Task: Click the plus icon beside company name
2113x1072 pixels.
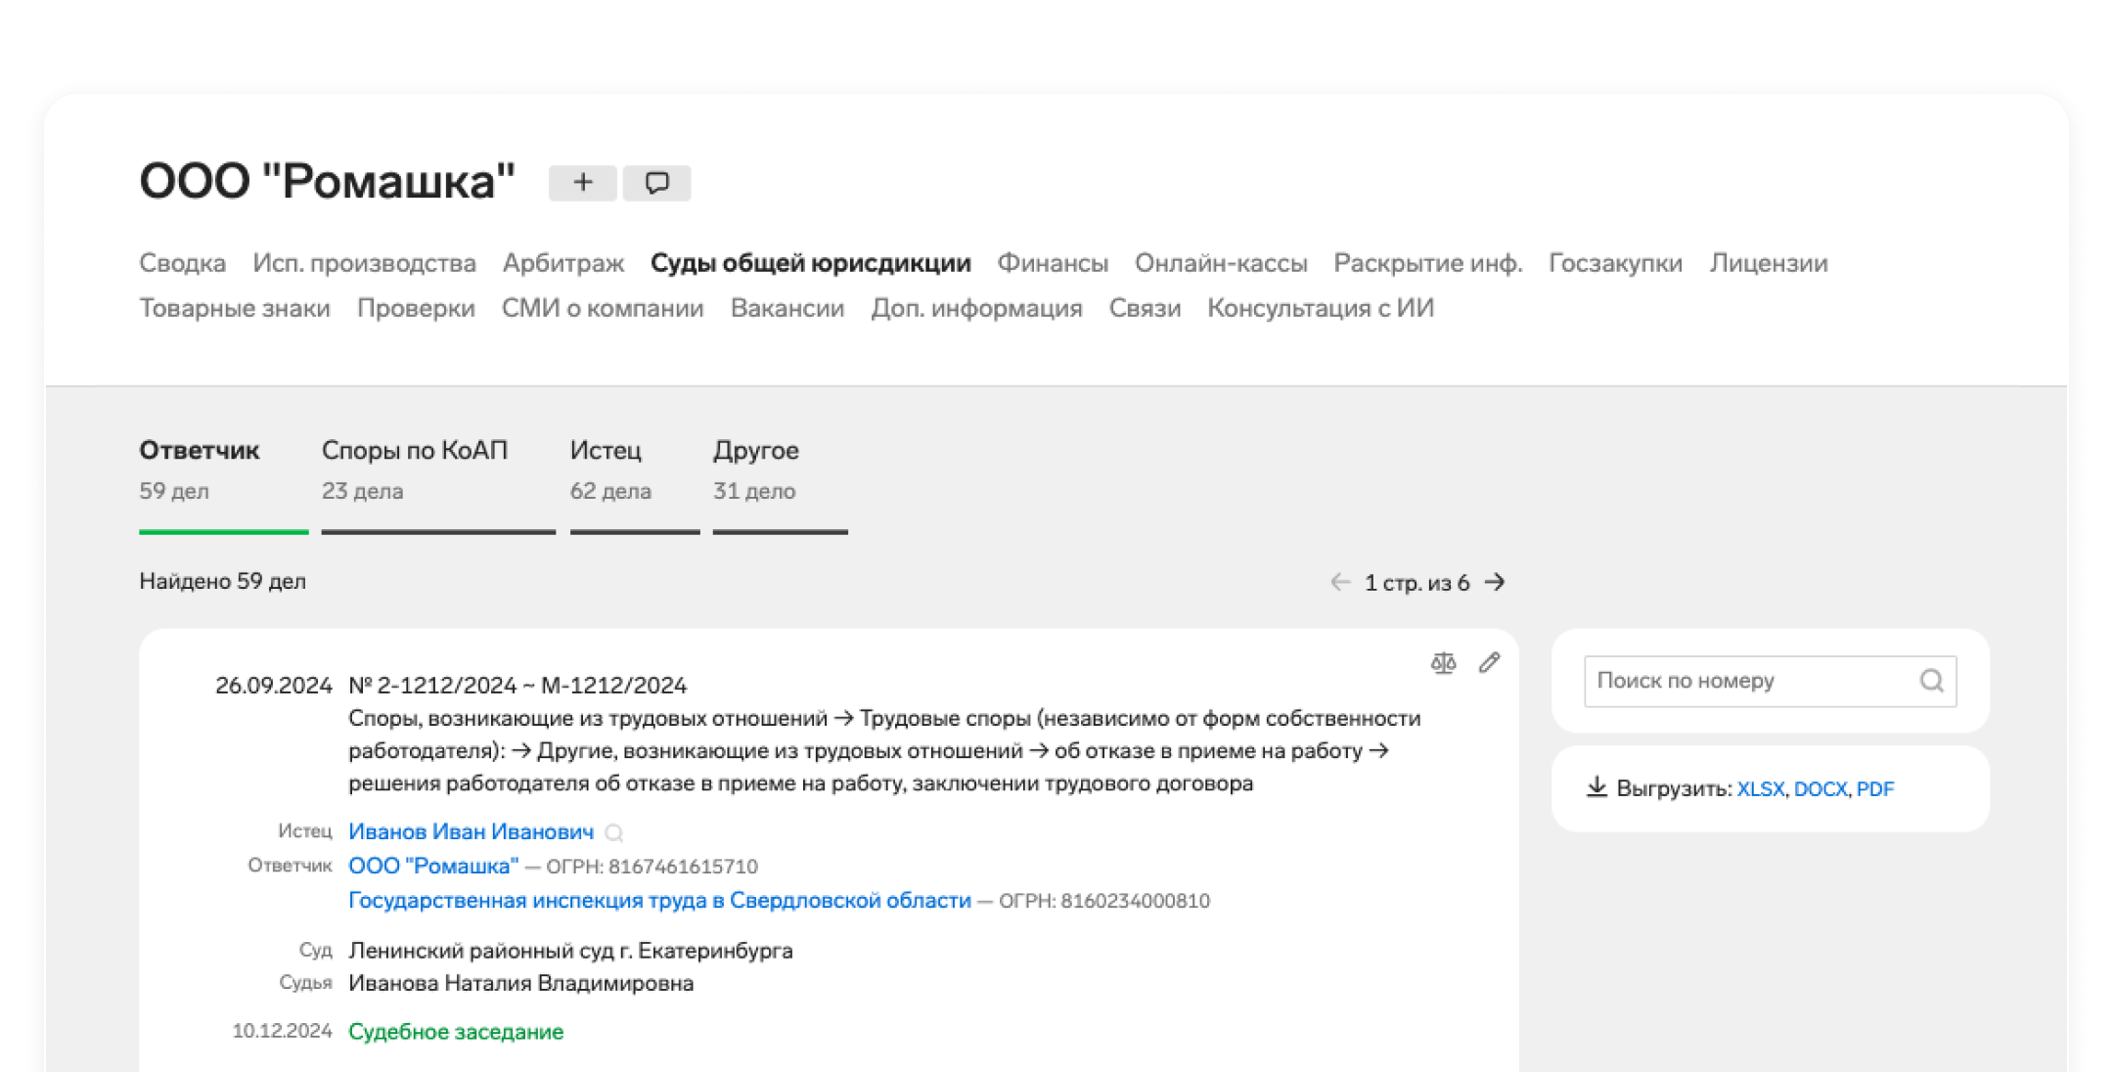Action: pyautogui.click(x=582, y=183)
